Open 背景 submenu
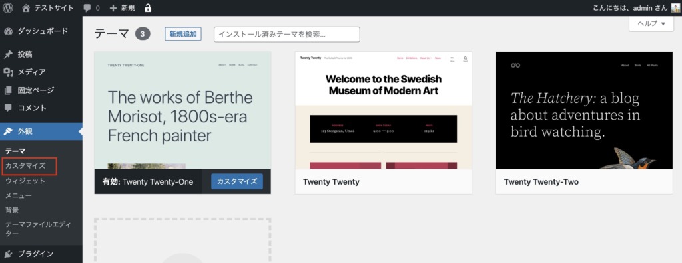Screen dimensions: 682x263 [12, 210]
